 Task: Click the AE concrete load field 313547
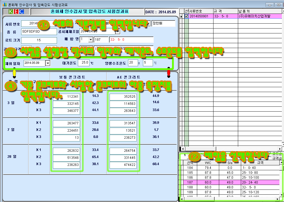[x=123, y=123]
